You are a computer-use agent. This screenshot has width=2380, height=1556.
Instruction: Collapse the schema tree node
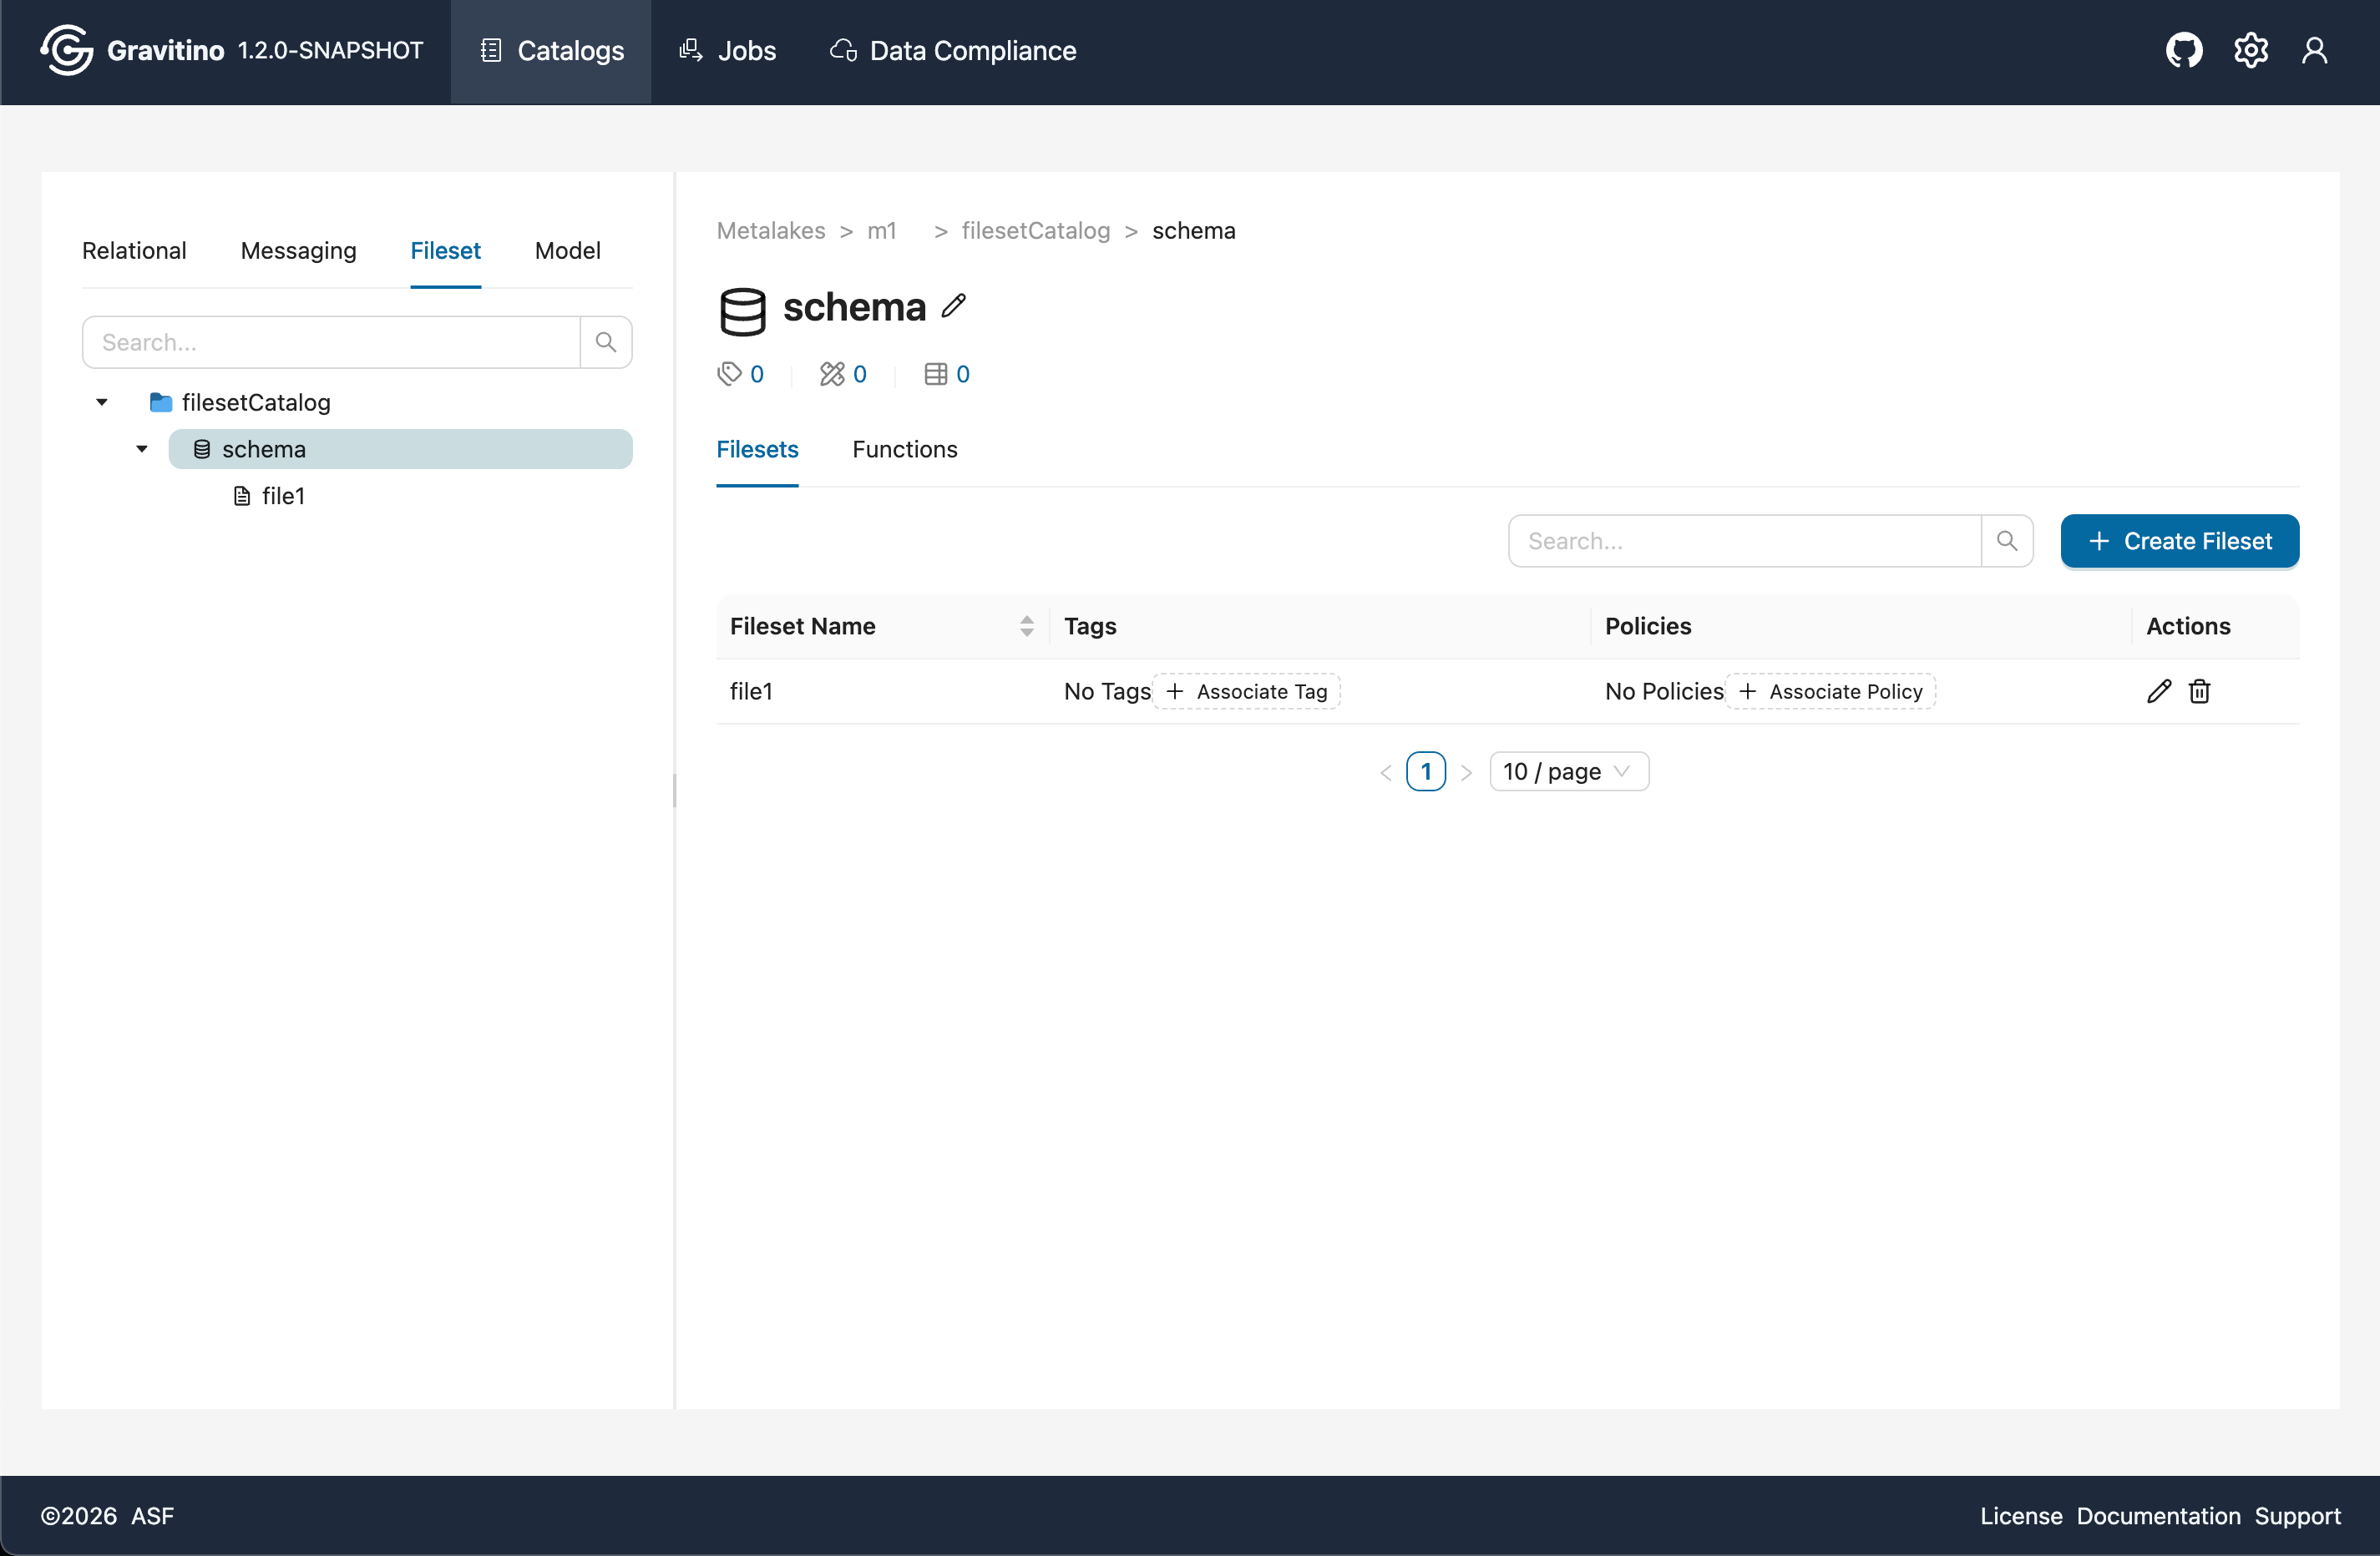click(142, 449)
